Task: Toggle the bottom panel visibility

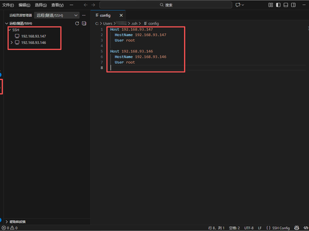Action: pos(285,5)
